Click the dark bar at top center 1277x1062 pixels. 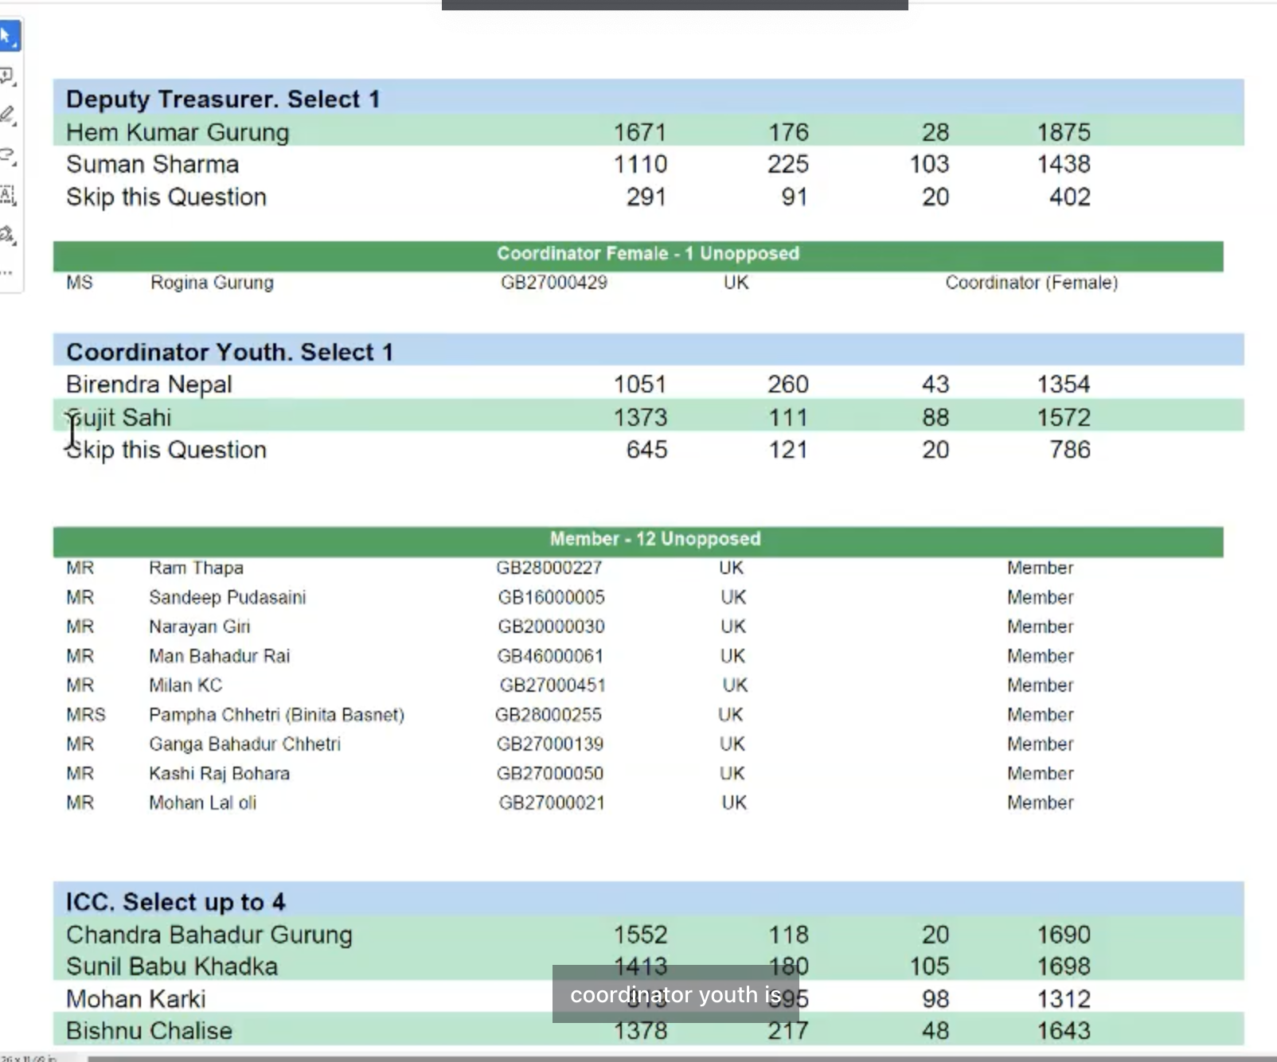point(674,5)
